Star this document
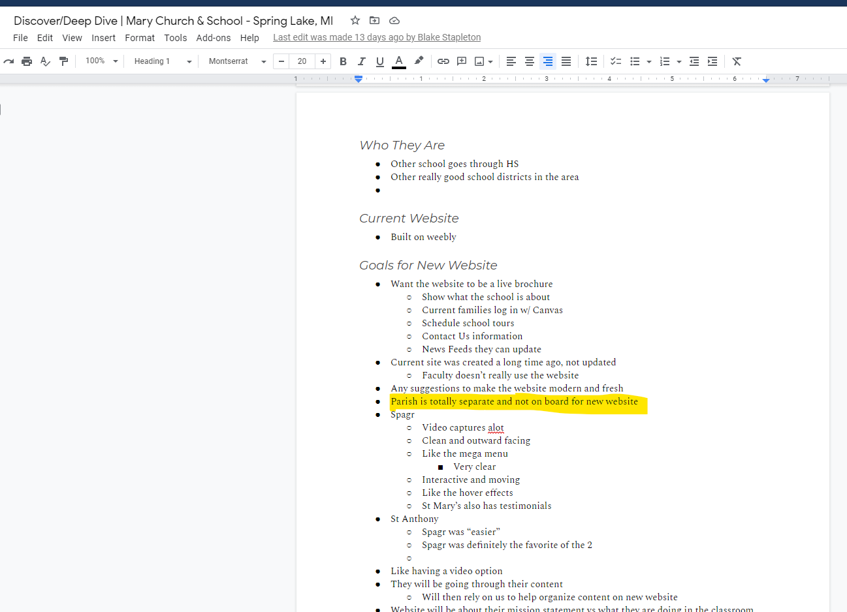 pyautogui.click(x=355, y=20)
